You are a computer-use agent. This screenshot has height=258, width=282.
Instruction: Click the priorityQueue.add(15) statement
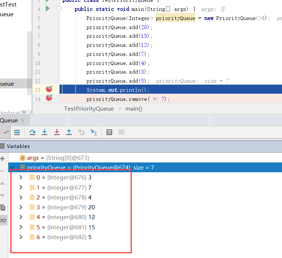[x=119, y=36]
